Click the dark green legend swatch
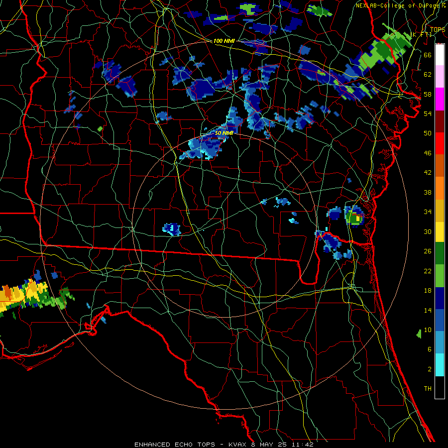The height and width of the screenshot is (448, 448). 440,253
